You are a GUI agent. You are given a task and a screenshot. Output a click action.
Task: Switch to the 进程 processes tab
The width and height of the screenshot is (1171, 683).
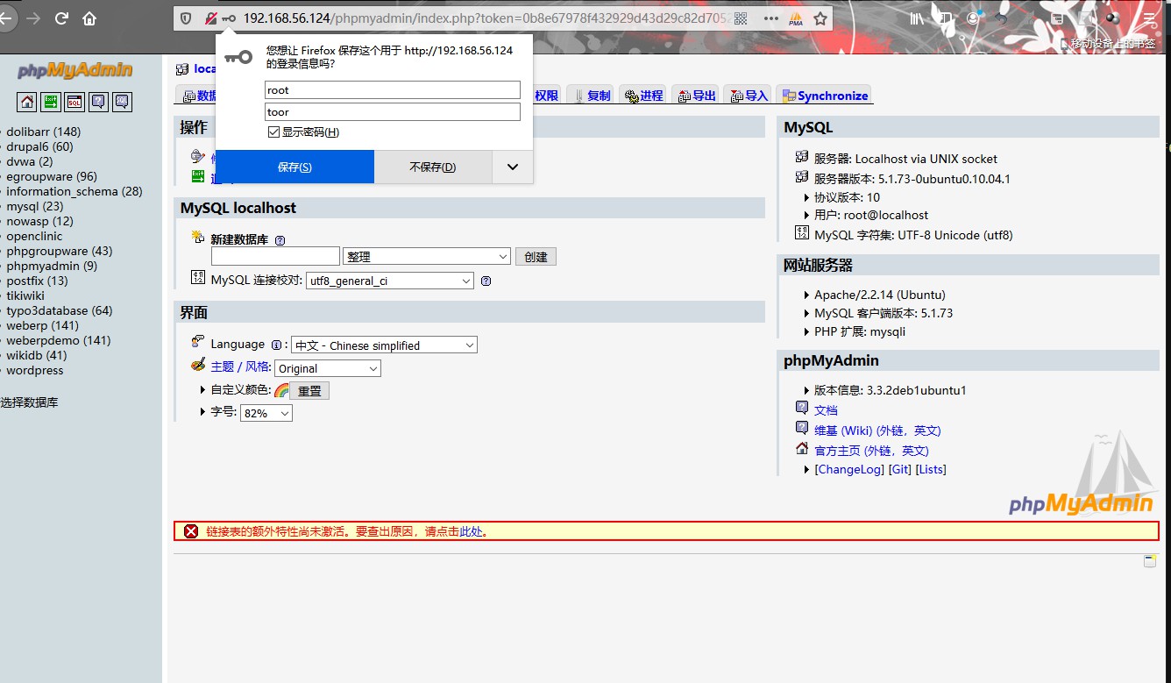tap(644, 96)
